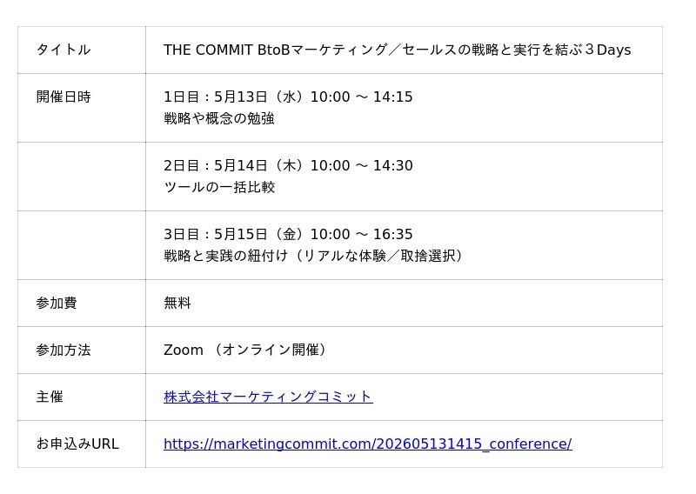Click the empty label cell beside 3日目 row
This screenshot has width=696, height=494.
(x=82, y=244)
